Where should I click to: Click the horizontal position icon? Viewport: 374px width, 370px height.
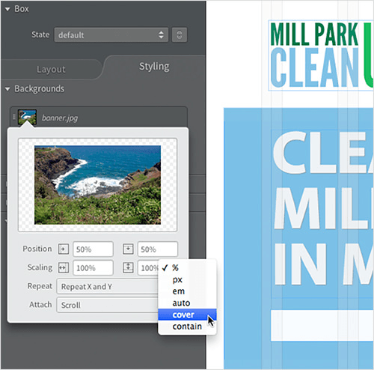[64, 249]
